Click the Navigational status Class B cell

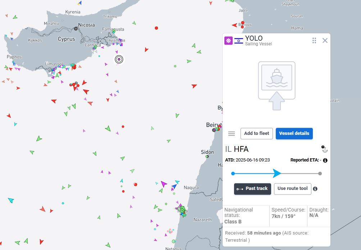pos(246,216)
